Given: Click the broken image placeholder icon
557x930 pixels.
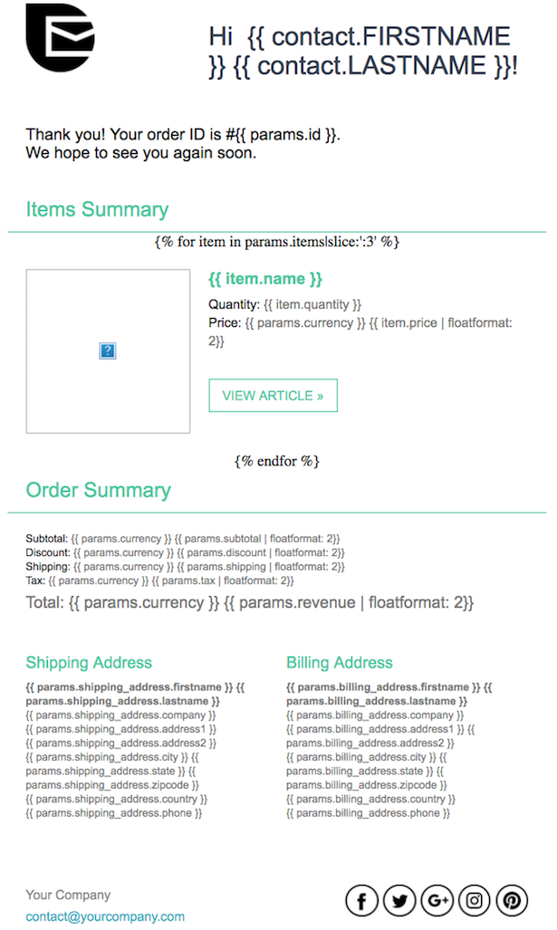Looking at the screenshot, I should pyautogui.click(x=107, y=350).
